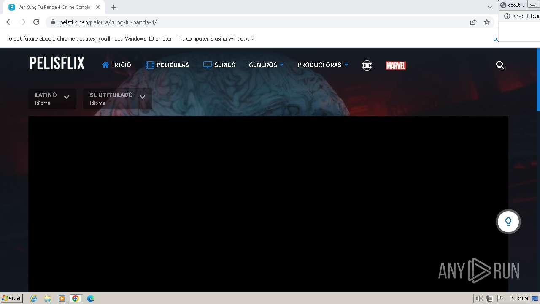Click the 11:02 PM clock
The width and height of the screenshot is (540, 304).
[518, 299]
